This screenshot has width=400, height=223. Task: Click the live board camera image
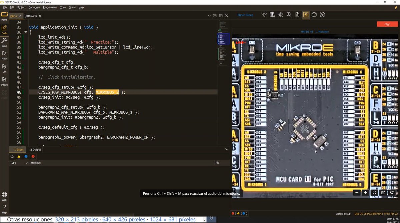point(315,116)
